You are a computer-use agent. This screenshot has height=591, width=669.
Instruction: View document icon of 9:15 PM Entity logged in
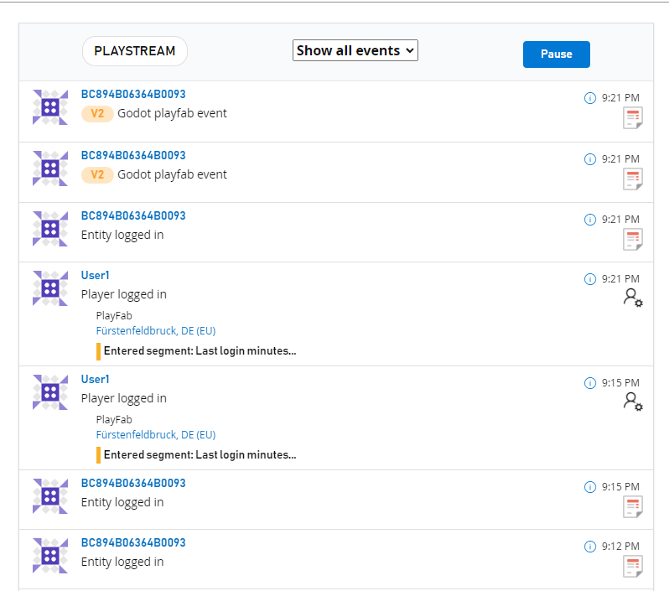click(x=633, y=507)
